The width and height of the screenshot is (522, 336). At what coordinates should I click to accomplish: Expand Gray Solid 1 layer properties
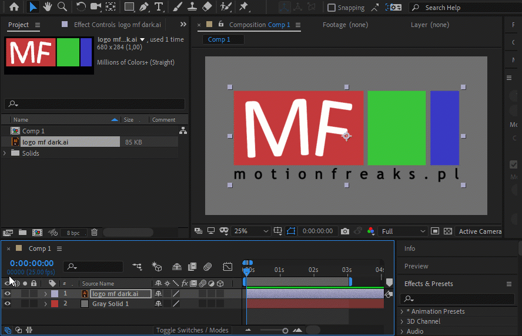pyautogui.click(x=46, y=304)
